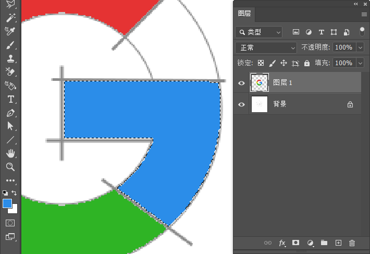Select the Magic Wand tool
The width and height of the screenshot is (370, 254).
pos(10,18)
